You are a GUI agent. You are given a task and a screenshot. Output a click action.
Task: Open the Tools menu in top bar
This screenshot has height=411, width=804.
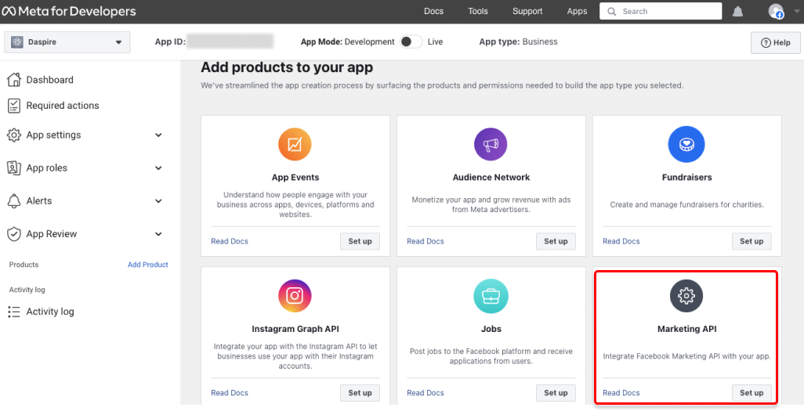(x=478, y=11)
